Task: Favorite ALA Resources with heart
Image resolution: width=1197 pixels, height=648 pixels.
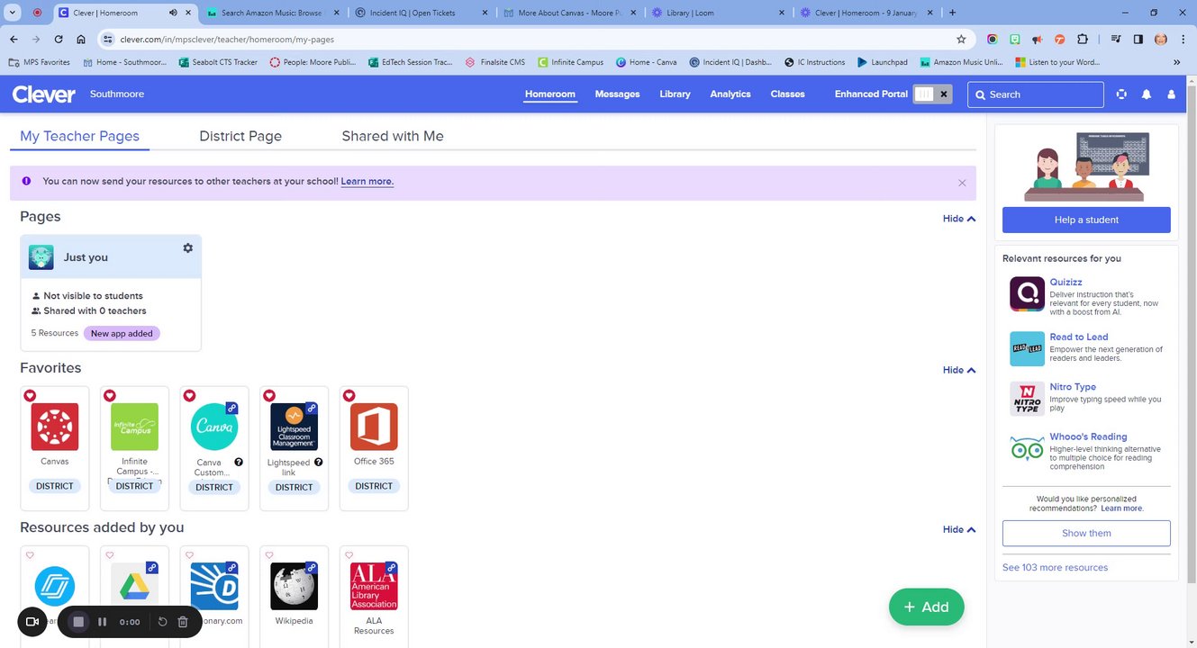Action: click(349, 555)
